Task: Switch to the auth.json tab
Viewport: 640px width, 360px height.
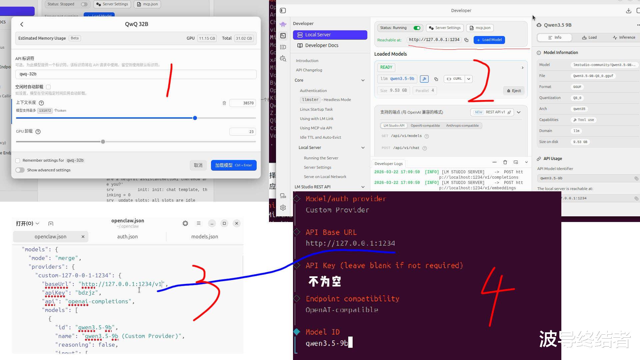Action: click(127, 237)
